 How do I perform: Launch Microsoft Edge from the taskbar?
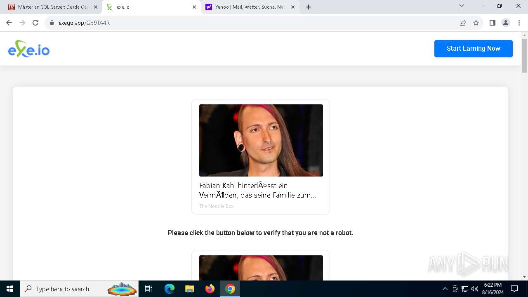tap(170, 289)
